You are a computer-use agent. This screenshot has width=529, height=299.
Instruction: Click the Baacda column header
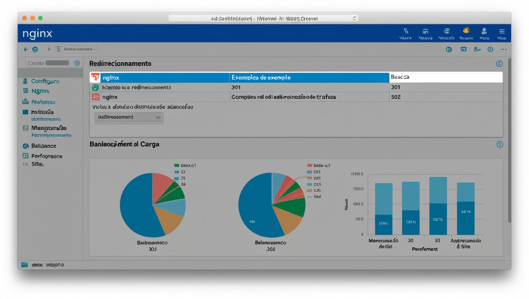click(446, 77)
